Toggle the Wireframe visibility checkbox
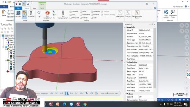 (x=92, y=12)
